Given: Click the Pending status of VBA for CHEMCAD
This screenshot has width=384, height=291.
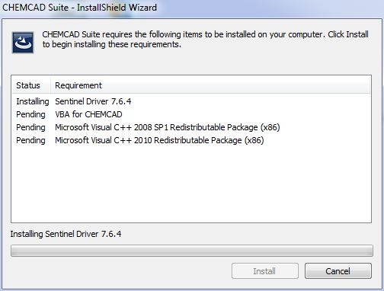Looking at the screenshot, I should 30,114.
